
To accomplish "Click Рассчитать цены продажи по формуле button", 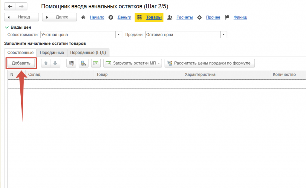I will (209, 63).
